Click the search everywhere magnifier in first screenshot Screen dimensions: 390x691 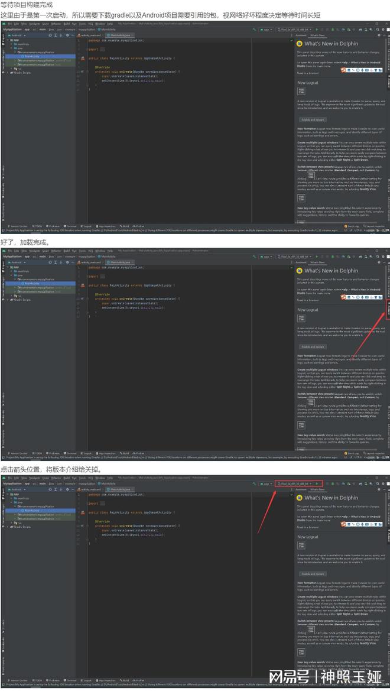click(x=377, y=29)
